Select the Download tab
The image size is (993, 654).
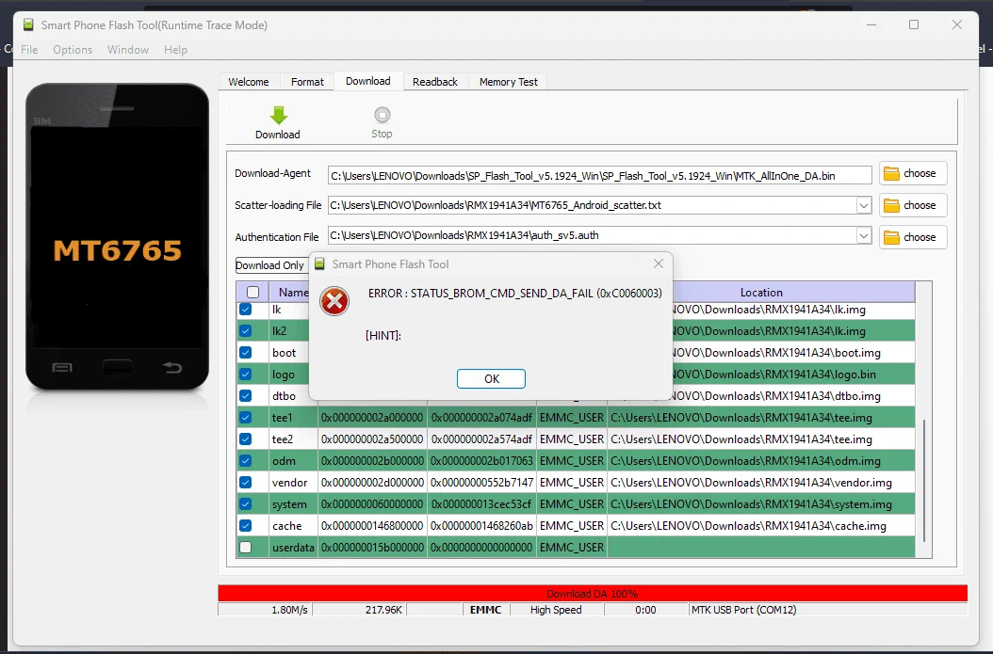tap(368, 80)
